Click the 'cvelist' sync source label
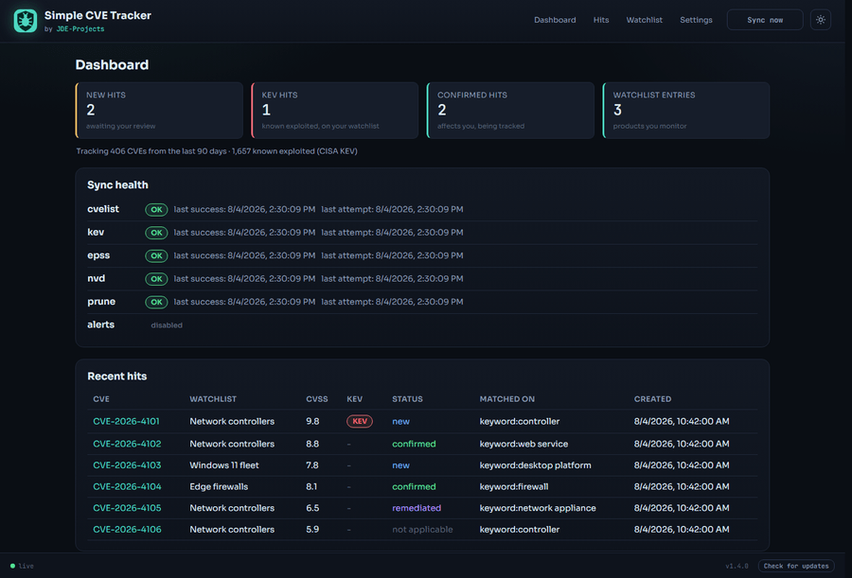 pyautogui.click(x=102, y=209)
